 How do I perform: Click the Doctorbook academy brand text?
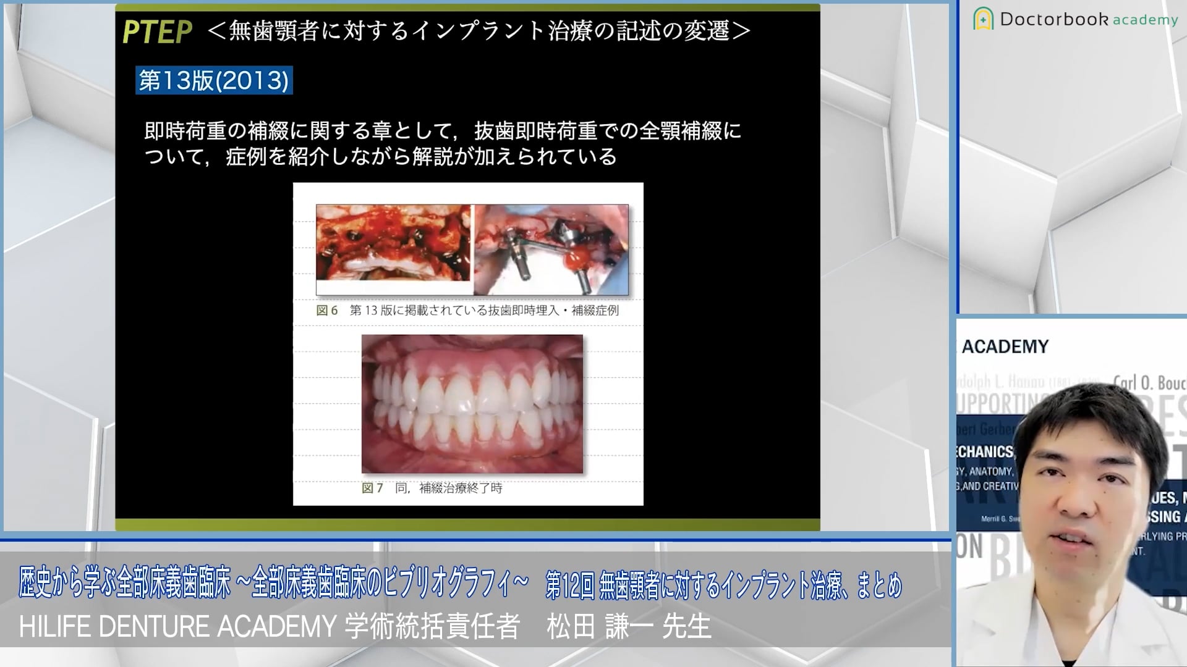tap(1089, 19)
